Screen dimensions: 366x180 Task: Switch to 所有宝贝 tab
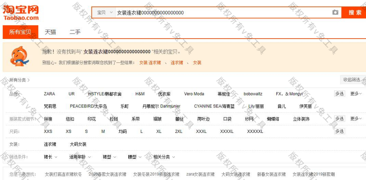coord(20,32)
